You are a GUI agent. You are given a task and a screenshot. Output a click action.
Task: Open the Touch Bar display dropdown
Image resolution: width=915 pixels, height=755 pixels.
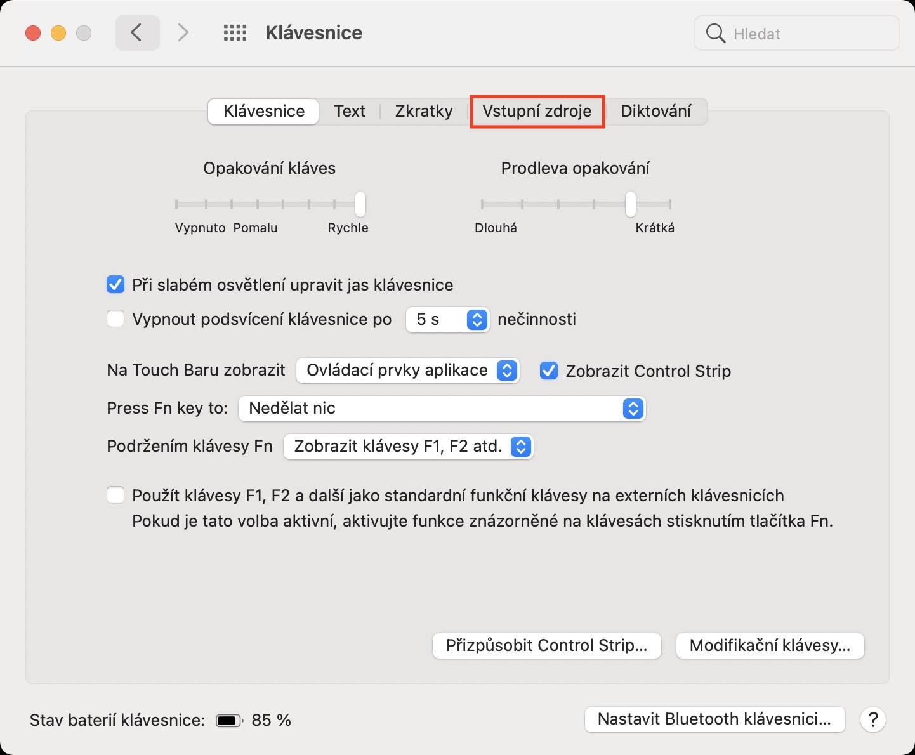(x=407, y=371)
